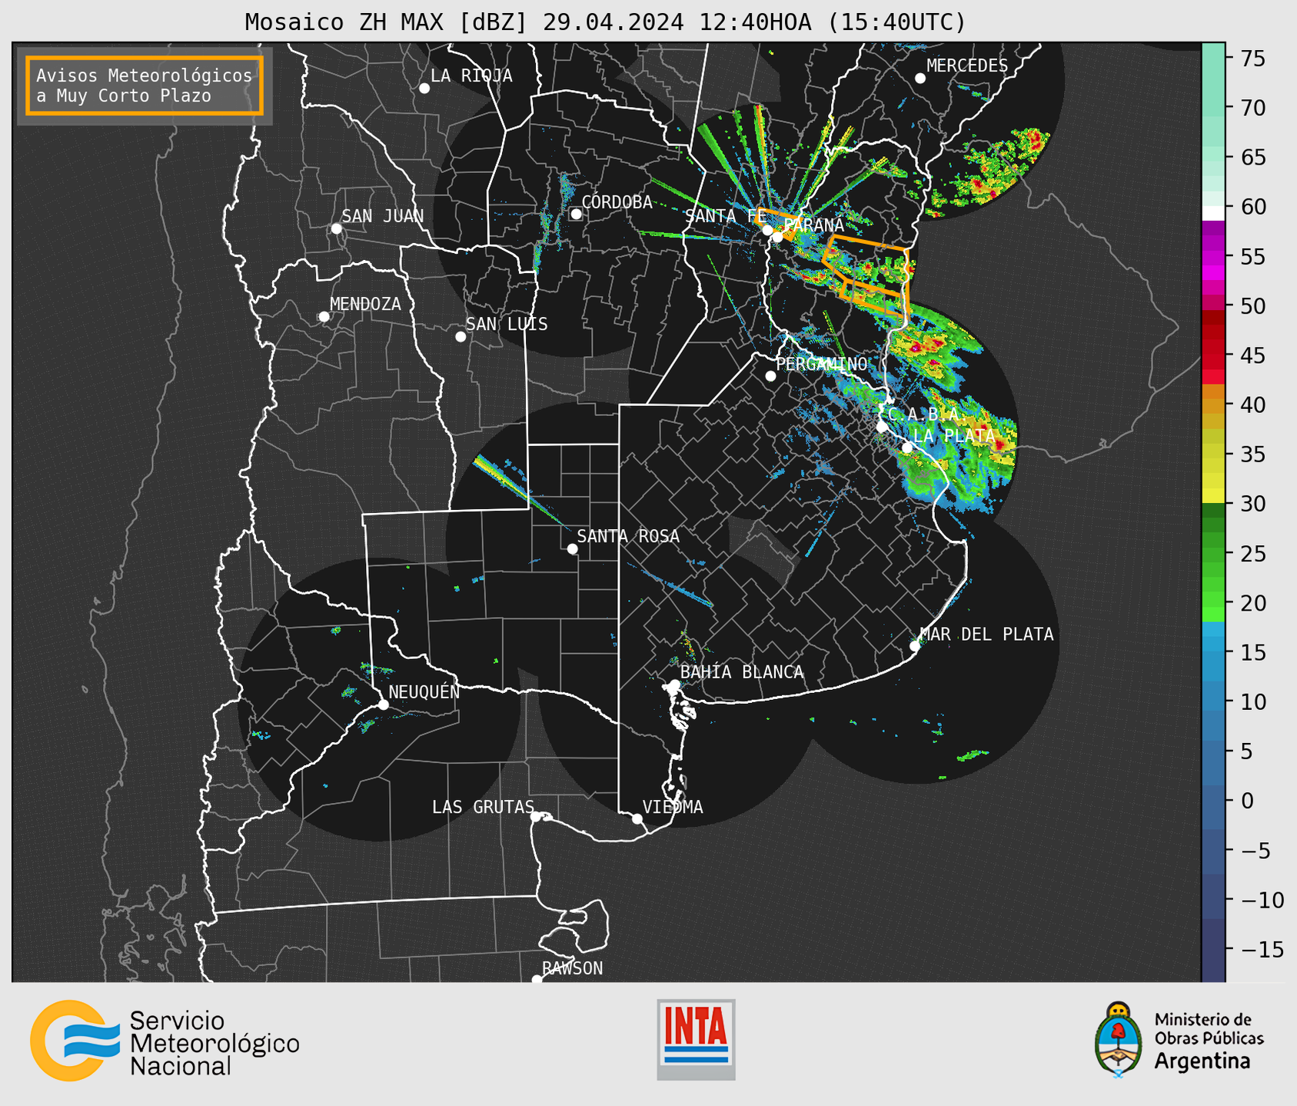The width and height of the screenshot is (1297, 1106).
Task: Click the LAS GRUTAS city marker dot
Action: pyautogui.click(x=535, y=817)
